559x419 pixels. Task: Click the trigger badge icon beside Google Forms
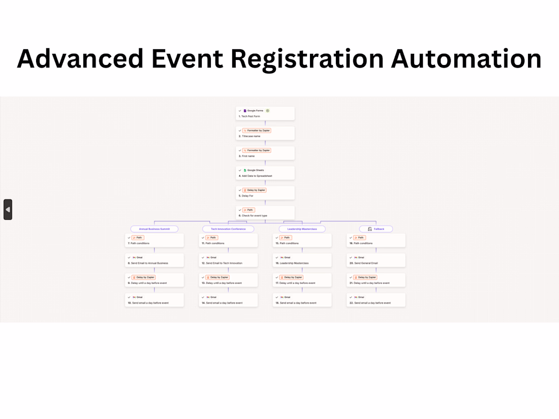[268, 111]
